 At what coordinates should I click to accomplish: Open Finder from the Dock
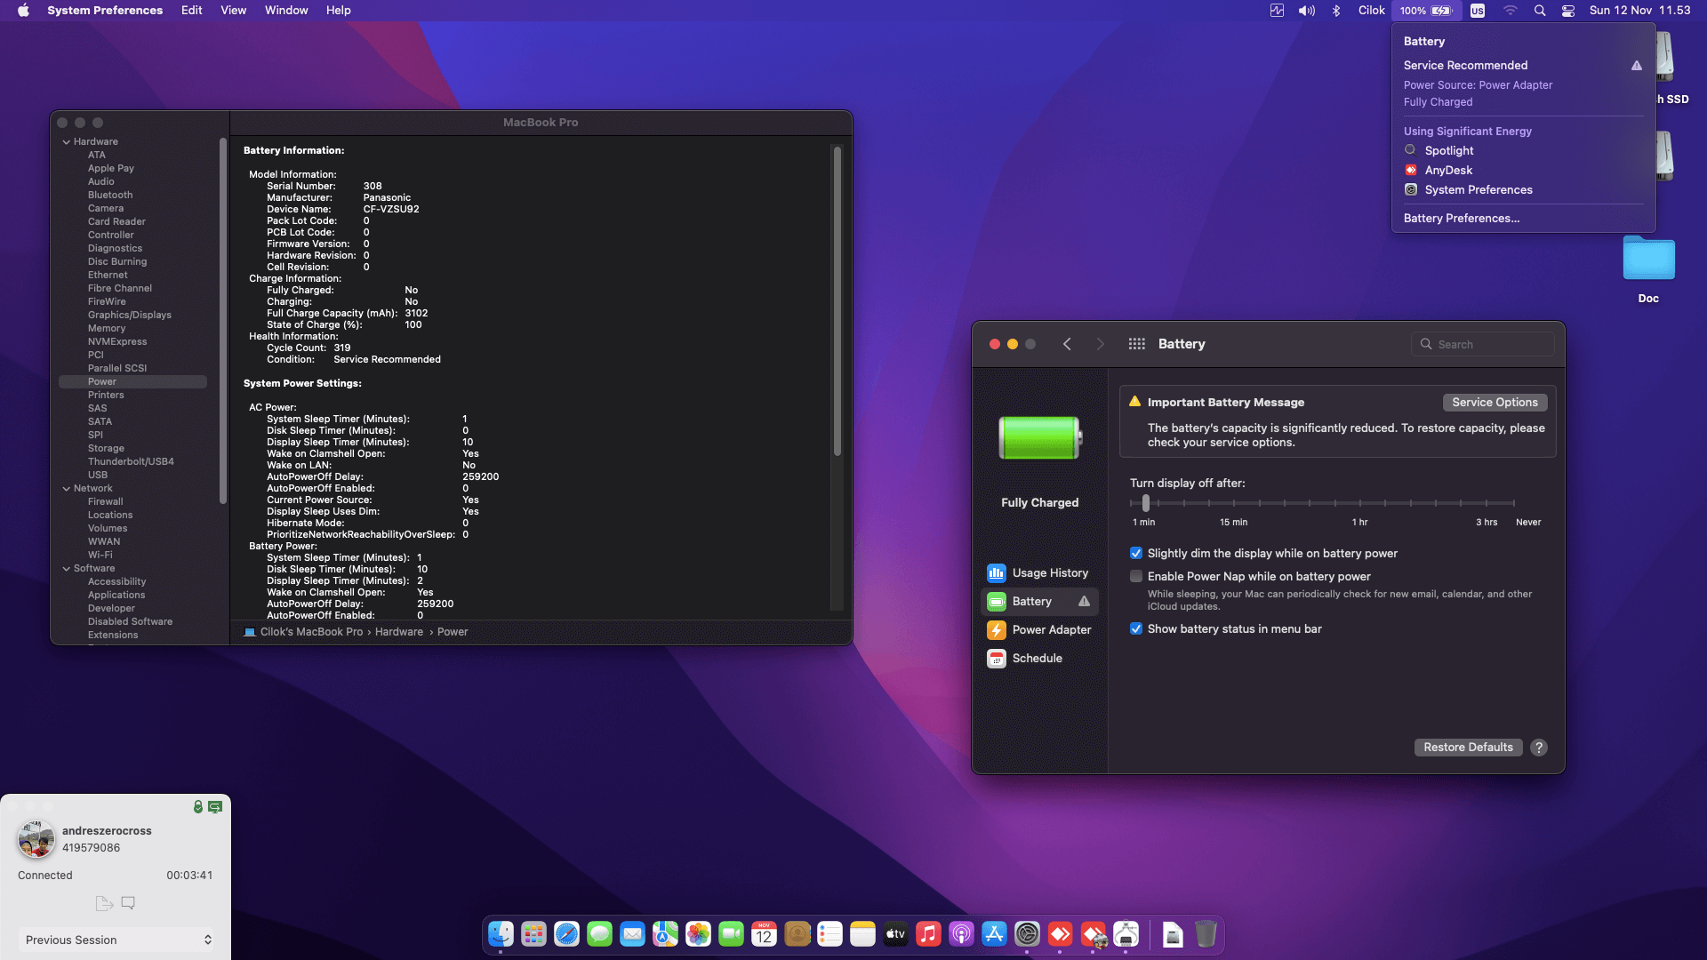(501, 934)
